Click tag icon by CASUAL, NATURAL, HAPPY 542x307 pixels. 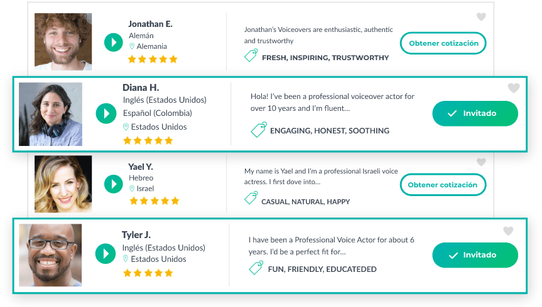point(251,199)
